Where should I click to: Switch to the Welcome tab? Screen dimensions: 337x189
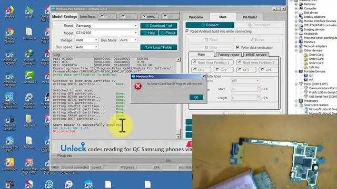coord(196,17)
